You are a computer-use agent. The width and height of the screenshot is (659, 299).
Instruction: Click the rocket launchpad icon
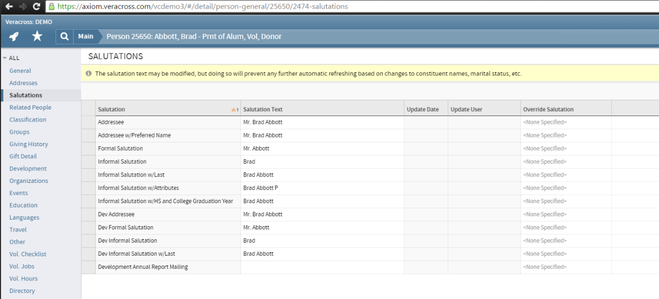pos(14,37)
